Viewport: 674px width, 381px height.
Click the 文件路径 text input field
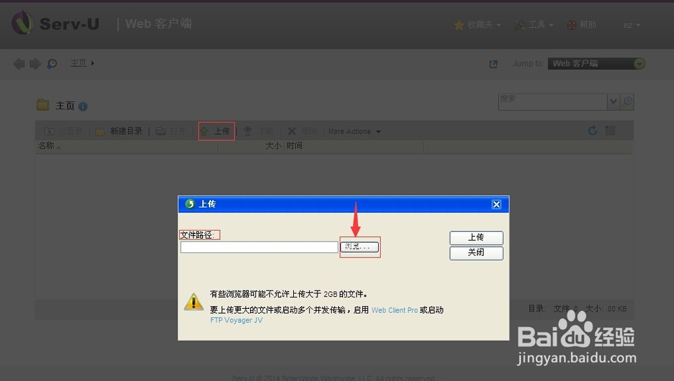[259, 247]
